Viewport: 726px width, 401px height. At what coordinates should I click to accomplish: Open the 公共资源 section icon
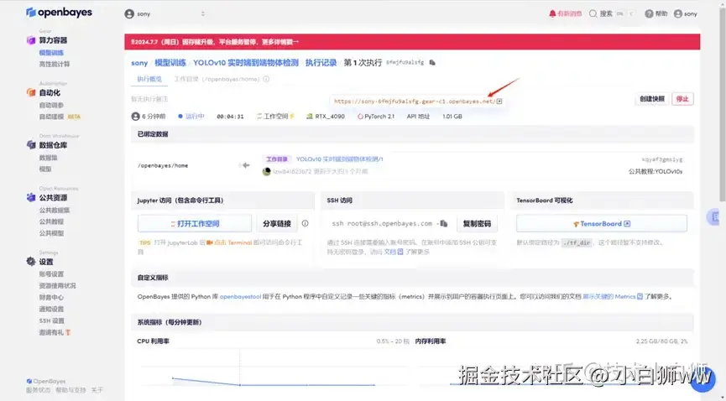click(31, 198)
